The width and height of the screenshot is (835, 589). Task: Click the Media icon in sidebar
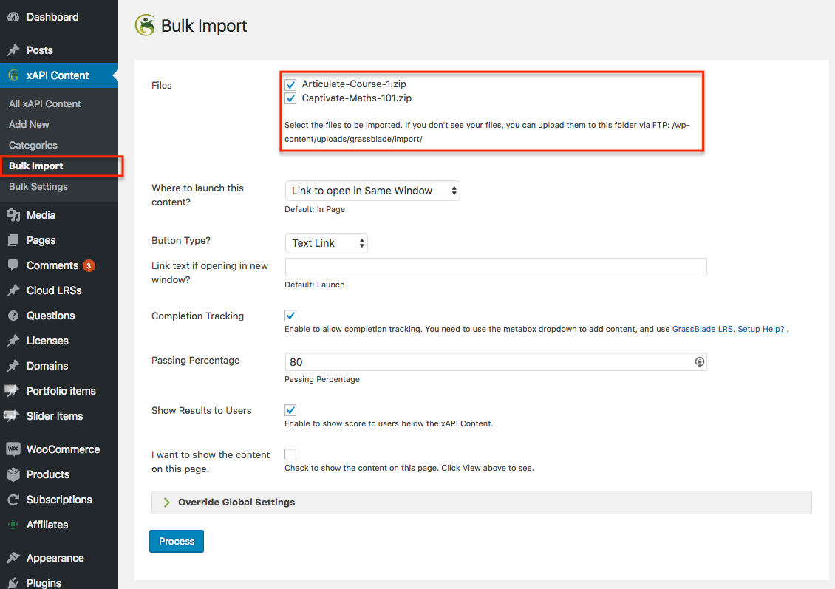13,215
